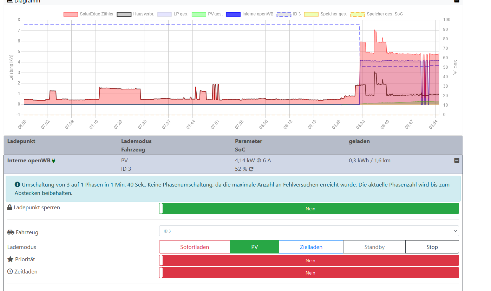Click the clock icon beside Zeitladen

(x=10, y=271)
